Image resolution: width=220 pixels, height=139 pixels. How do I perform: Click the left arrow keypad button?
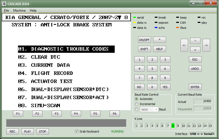184,45
